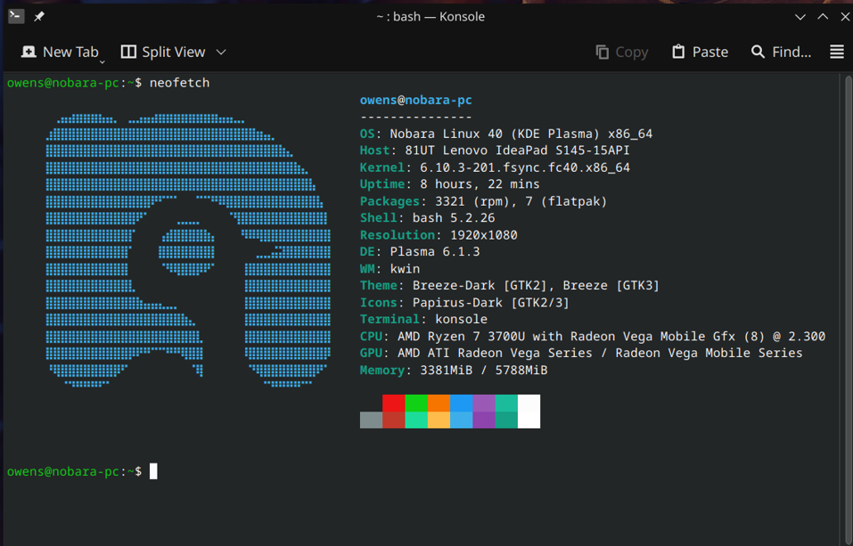
Task: Click the WM value 'kwin'
Action: pos(405,269)
